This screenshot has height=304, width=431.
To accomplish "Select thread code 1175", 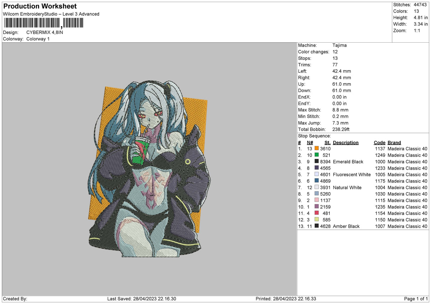I will coord(380,181).
